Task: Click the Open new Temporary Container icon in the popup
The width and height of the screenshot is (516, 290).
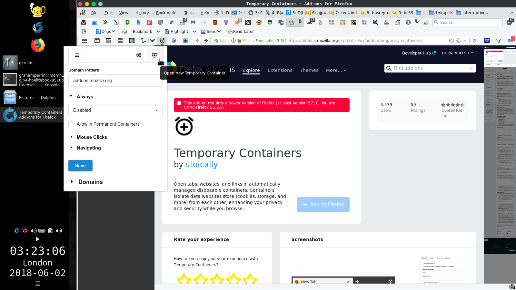Action: (x=154, y=55)
